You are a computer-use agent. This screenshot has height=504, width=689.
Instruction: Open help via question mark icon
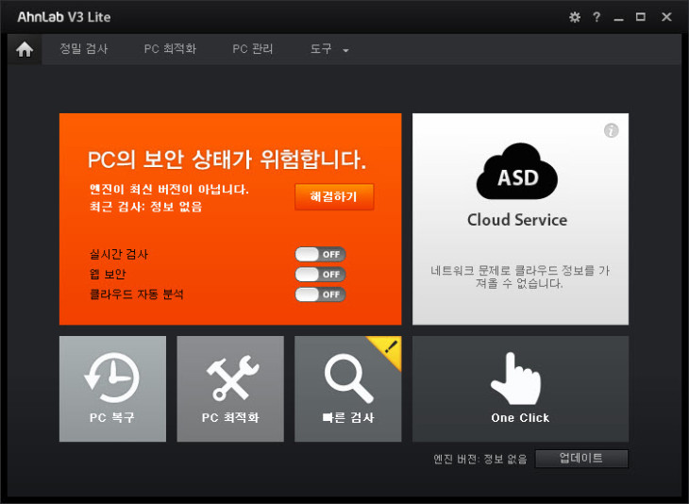[597, 17]
